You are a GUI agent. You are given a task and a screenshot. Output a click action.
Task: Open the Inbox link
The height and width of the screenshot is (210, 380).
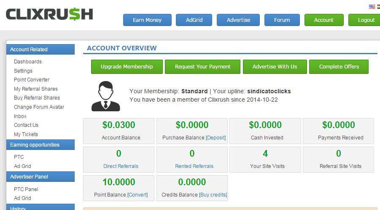[x=20, y=116]
